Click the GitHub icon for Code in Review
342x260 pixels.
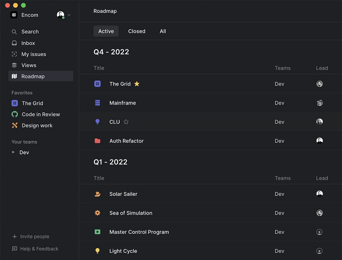point(15,114)
